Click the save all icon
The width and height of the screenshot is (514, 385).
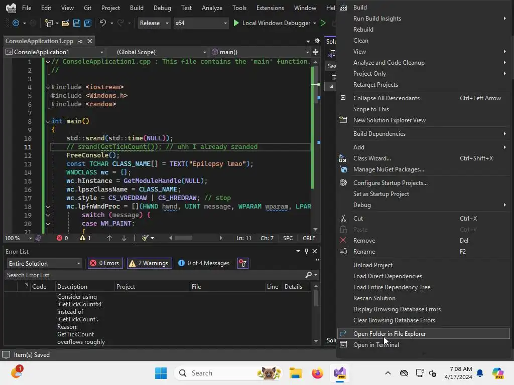(87, 23)
